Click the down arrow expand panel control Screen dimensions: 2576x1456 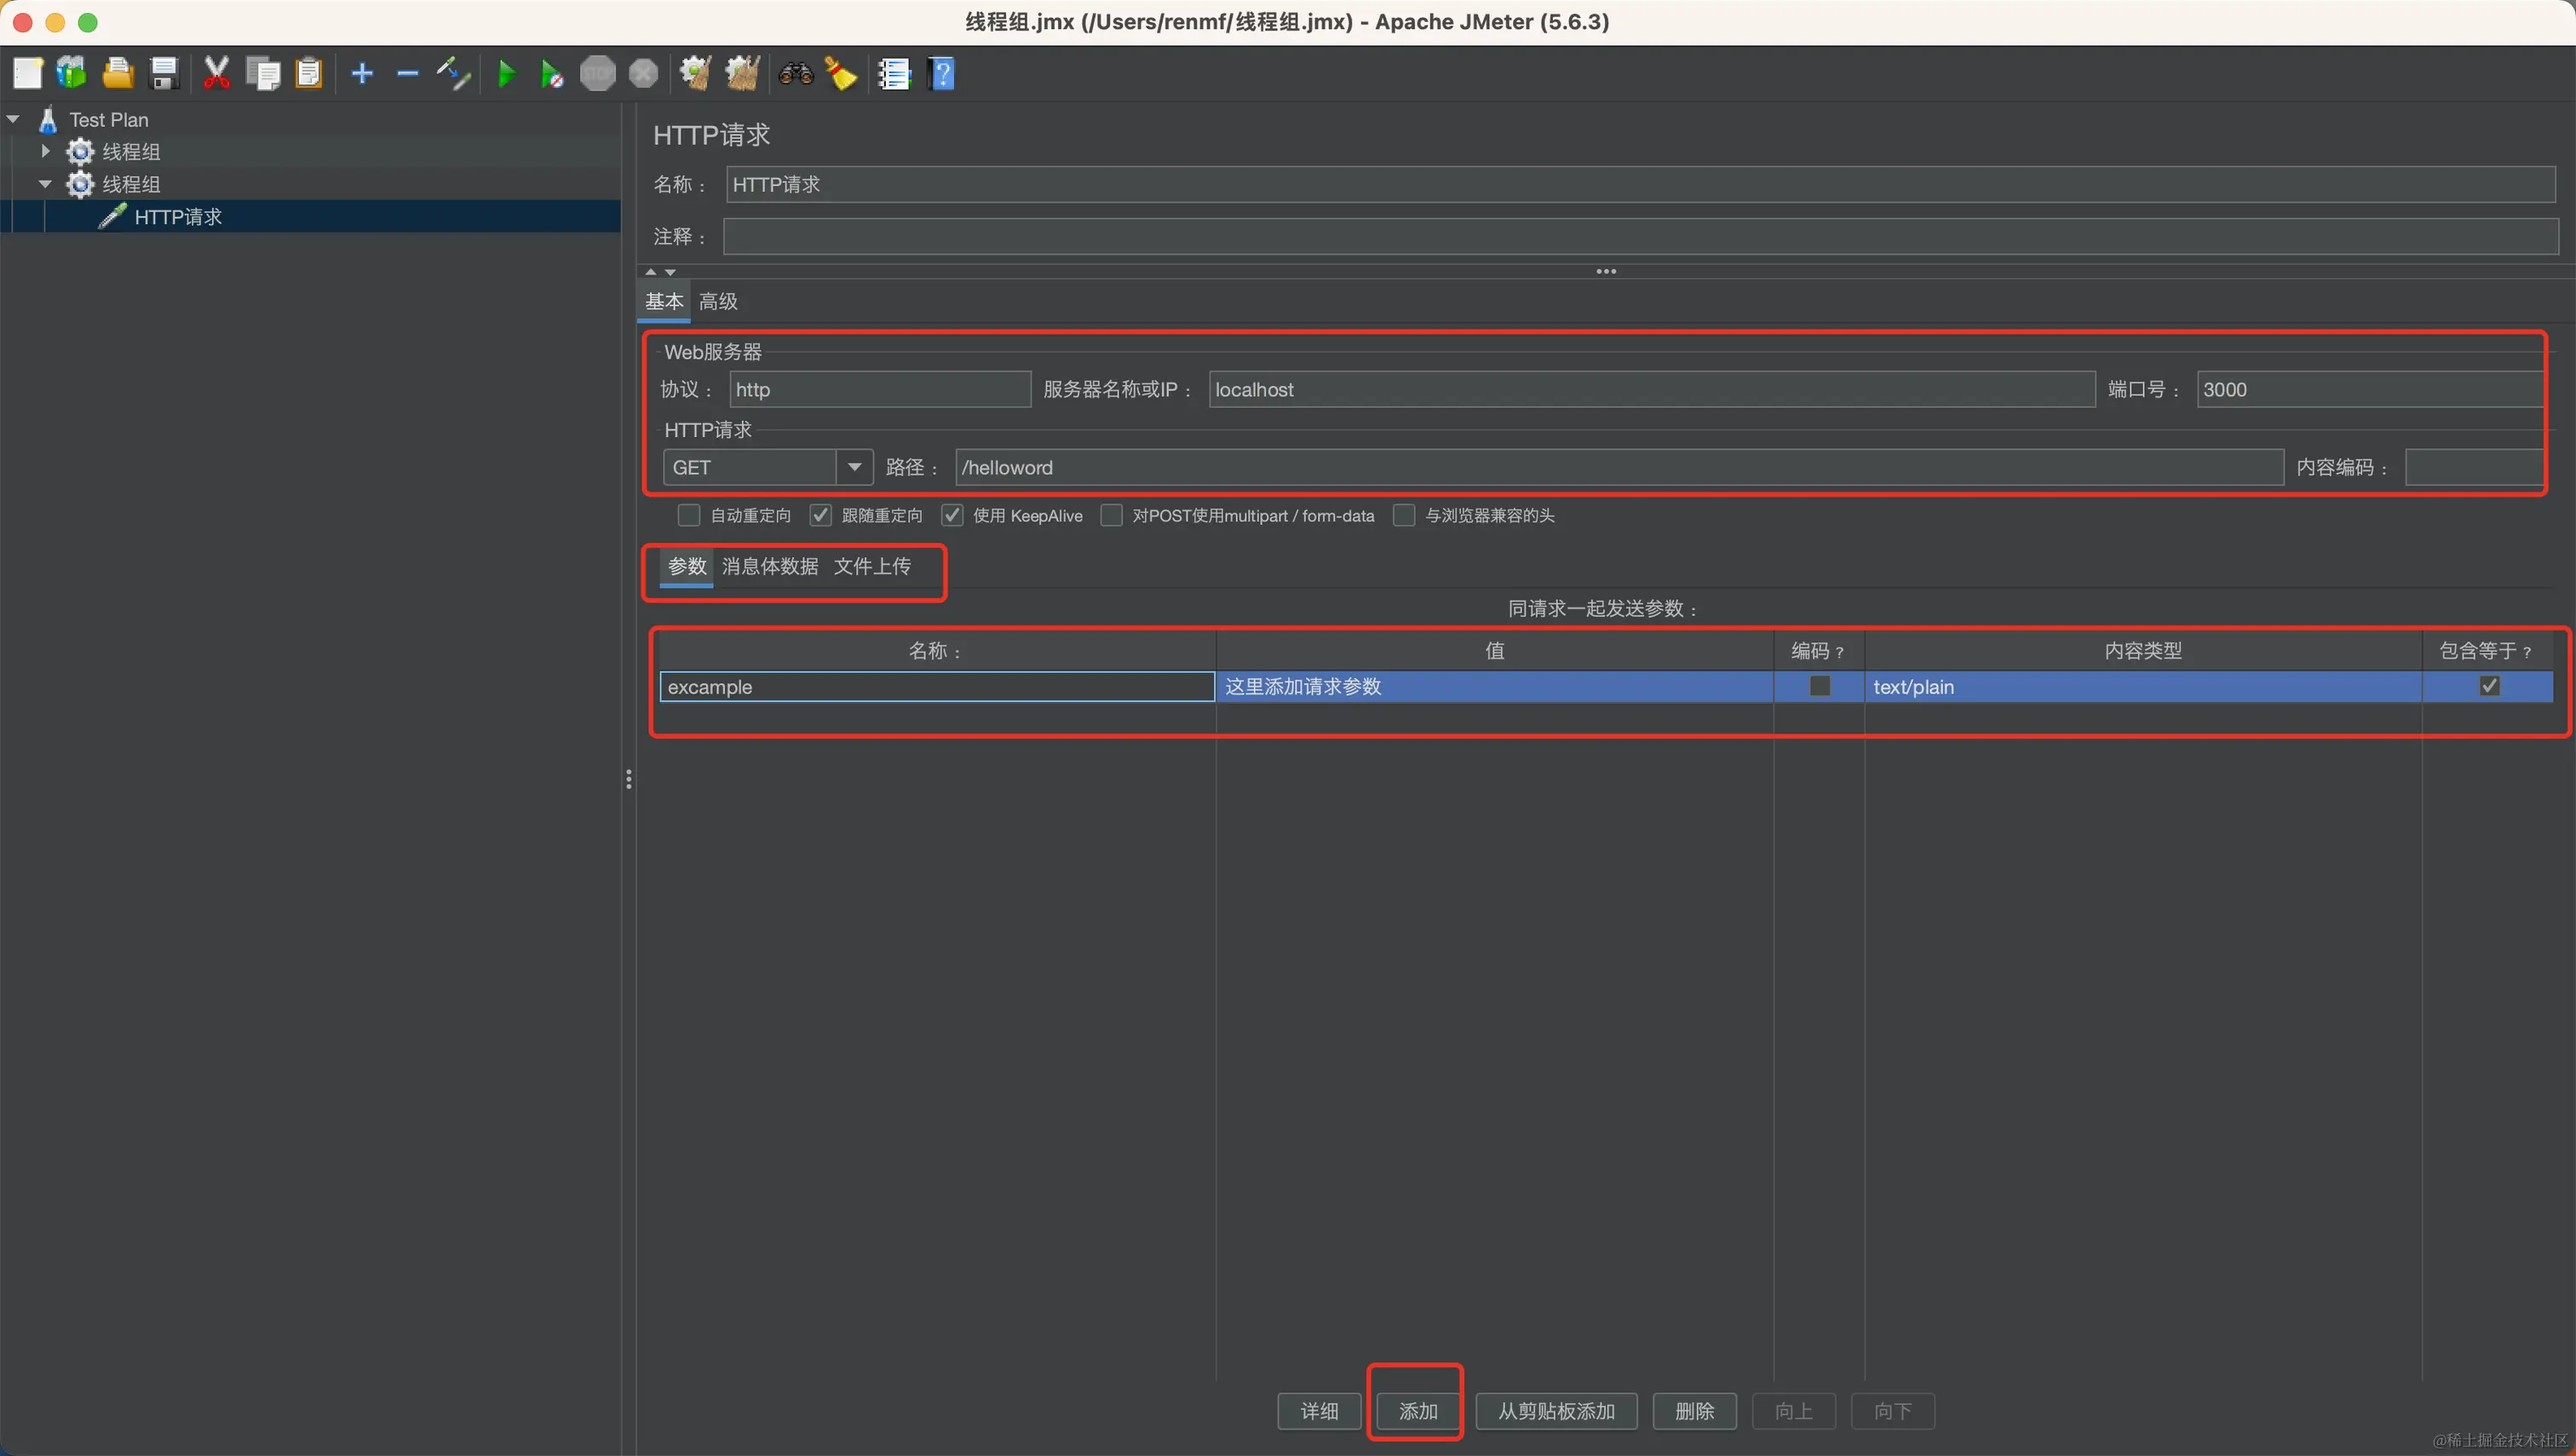(670, 272)
